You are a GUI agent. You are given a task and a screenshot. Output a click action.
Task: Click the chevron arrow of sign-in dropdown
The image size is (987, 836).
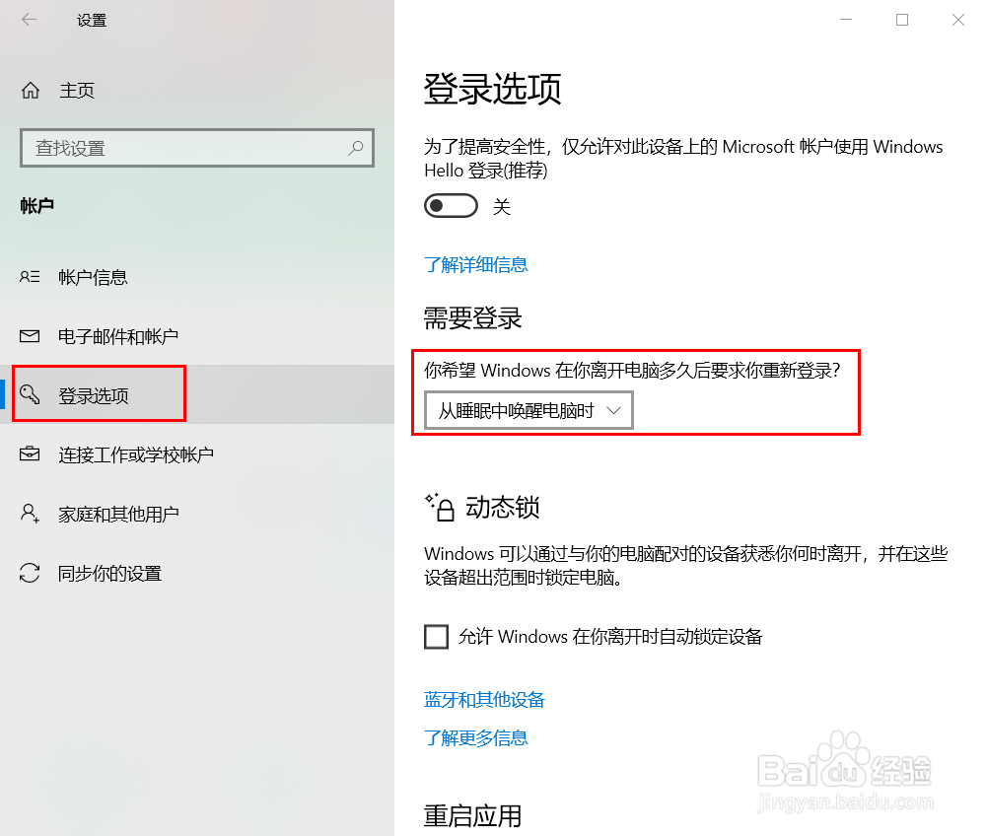(x=613, y=410)
